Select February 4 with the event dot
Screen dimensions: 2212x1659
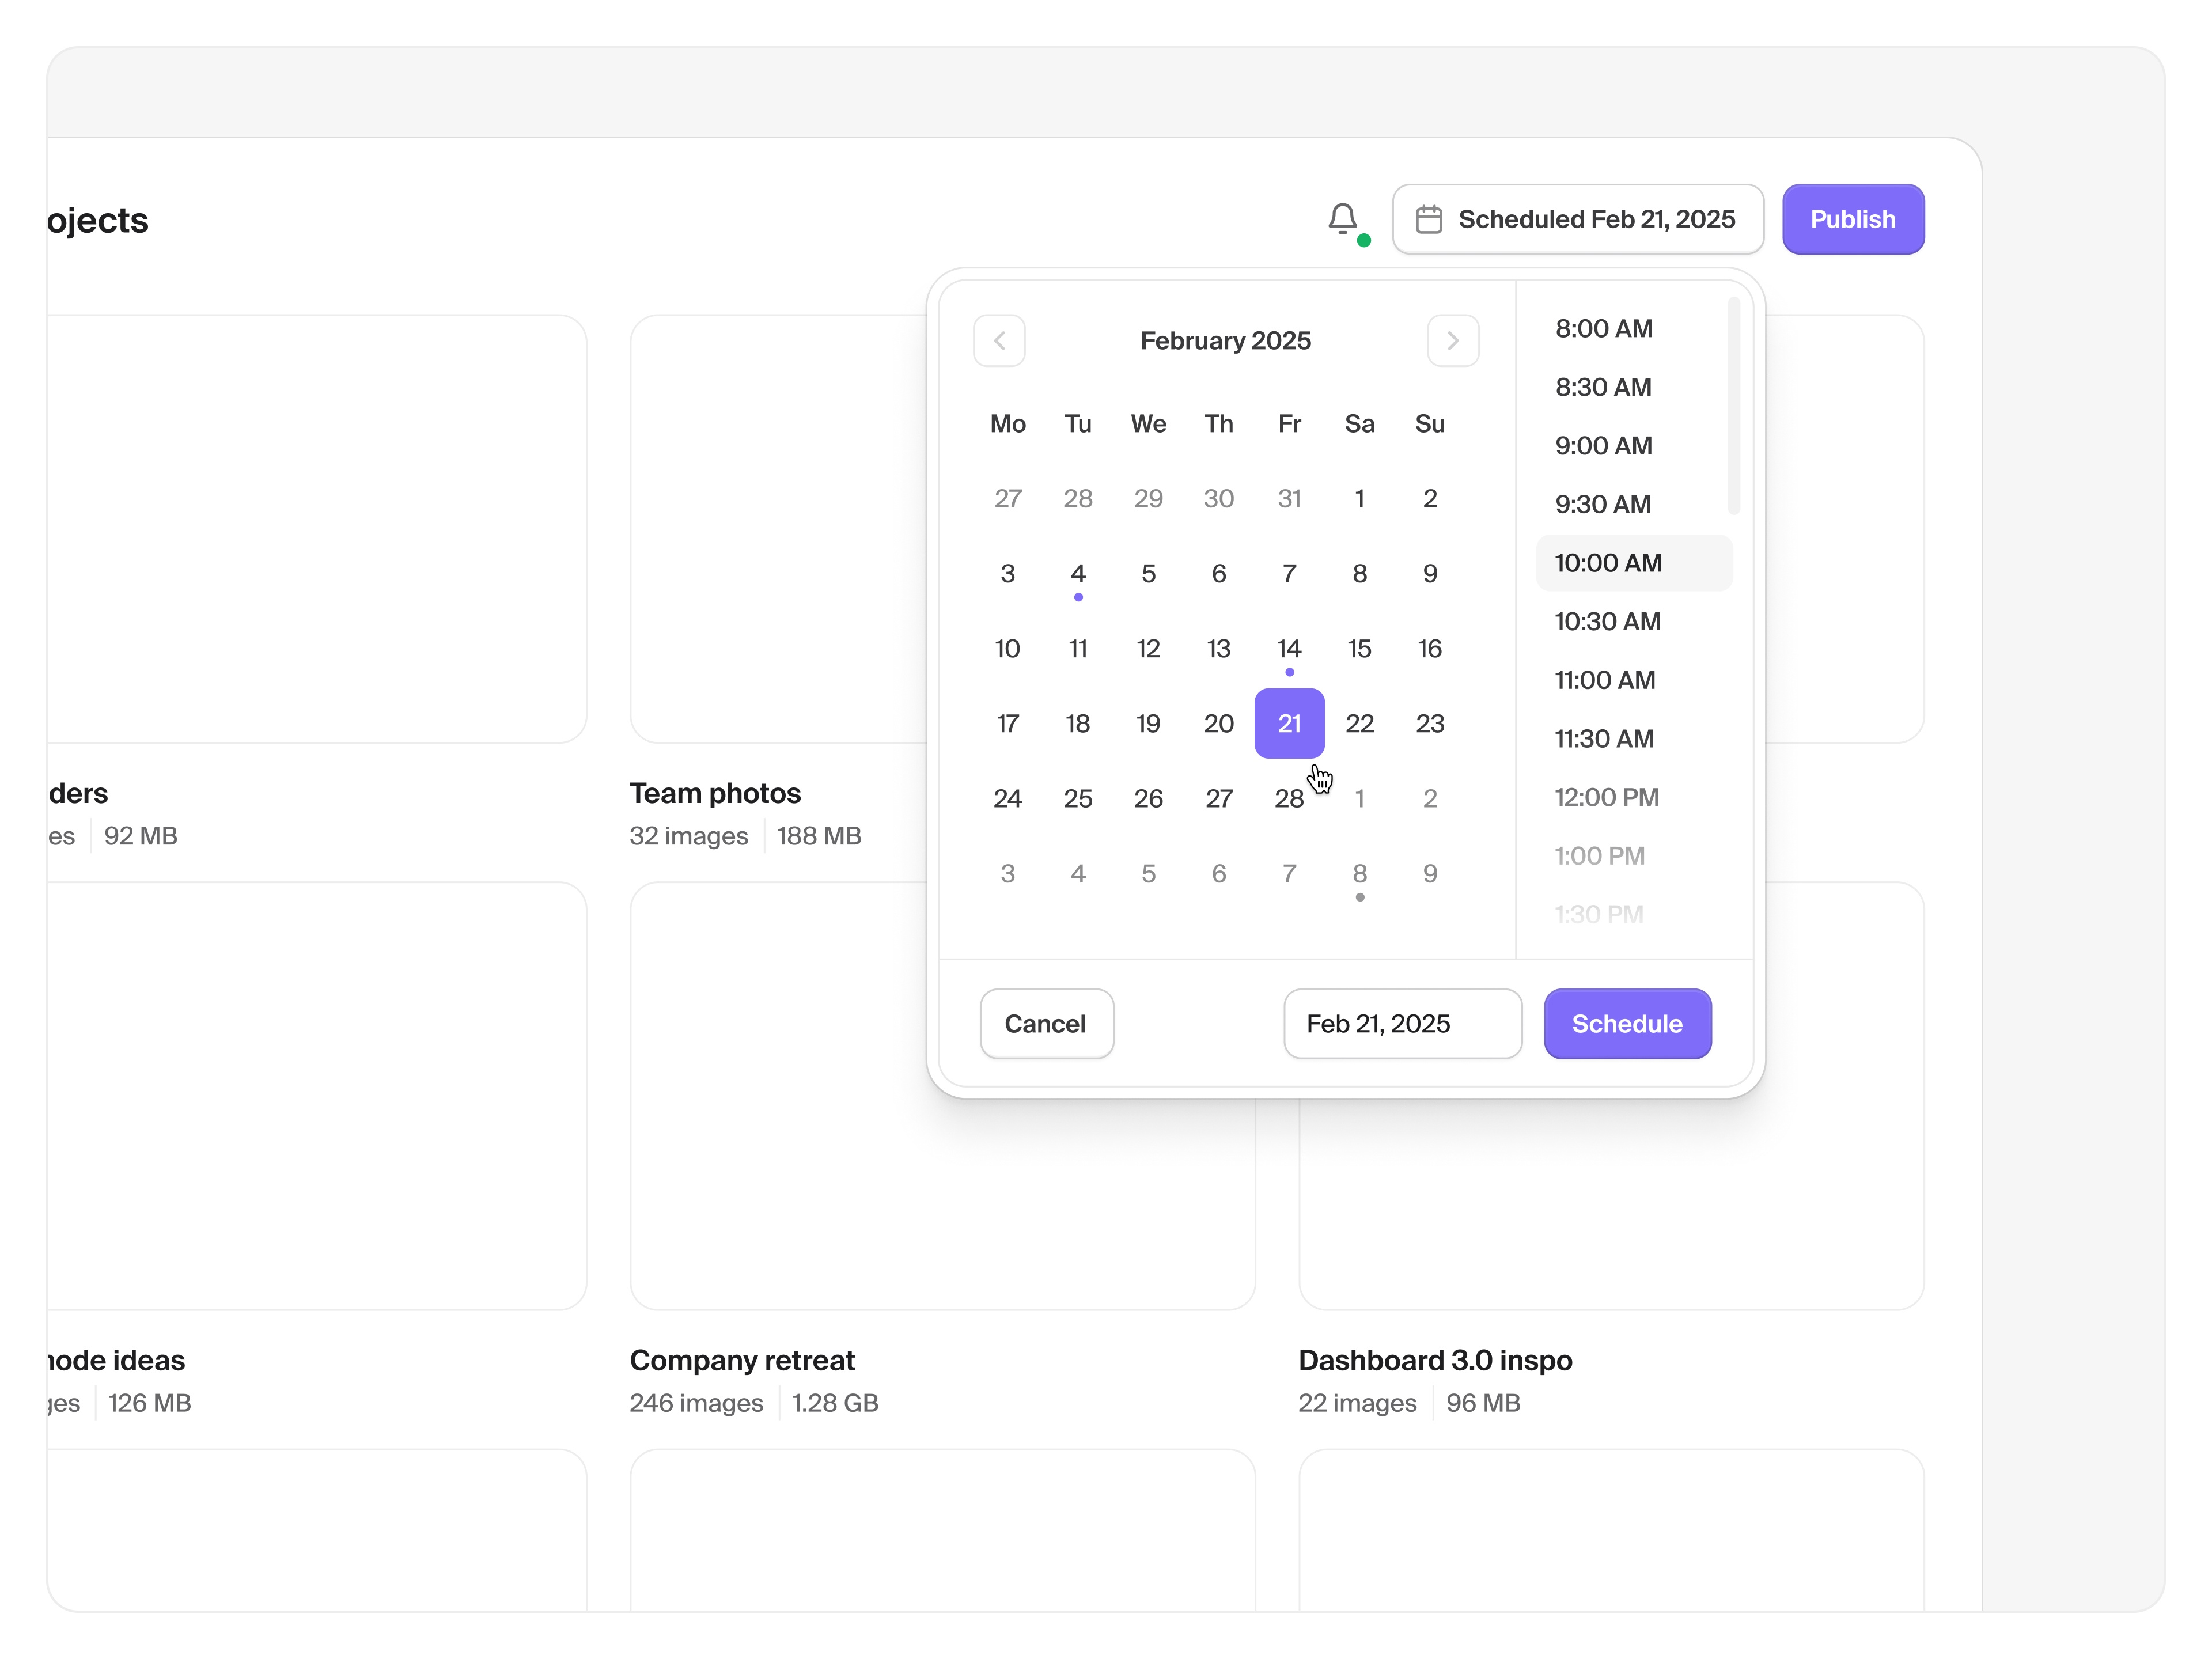1078,573
